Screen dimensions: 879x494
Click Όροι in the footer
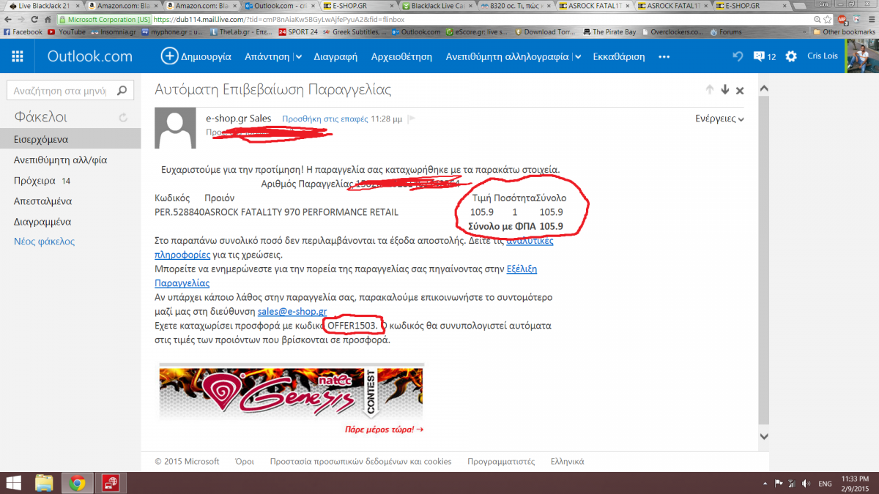[x=244, y=462]
